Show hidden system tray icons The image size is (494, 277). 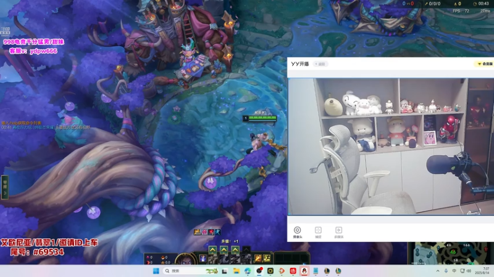point(438,271)
